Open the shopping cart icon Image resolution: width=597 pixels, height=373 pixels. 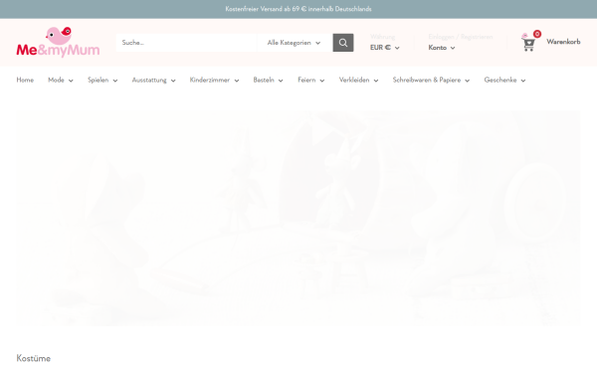530,41
